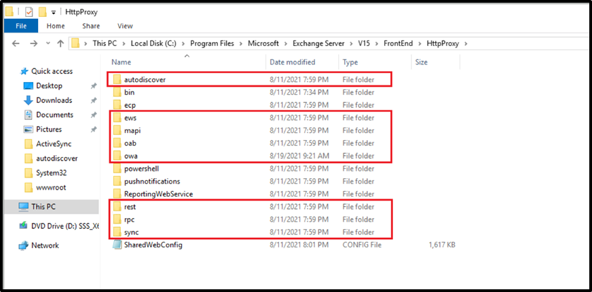Select the pushnotifications folder icon
This screenshot has width=592, height=292.
[117, 181]
